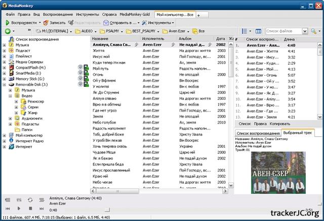Select the Интернет Радио tree node

[x=29, y=141]
